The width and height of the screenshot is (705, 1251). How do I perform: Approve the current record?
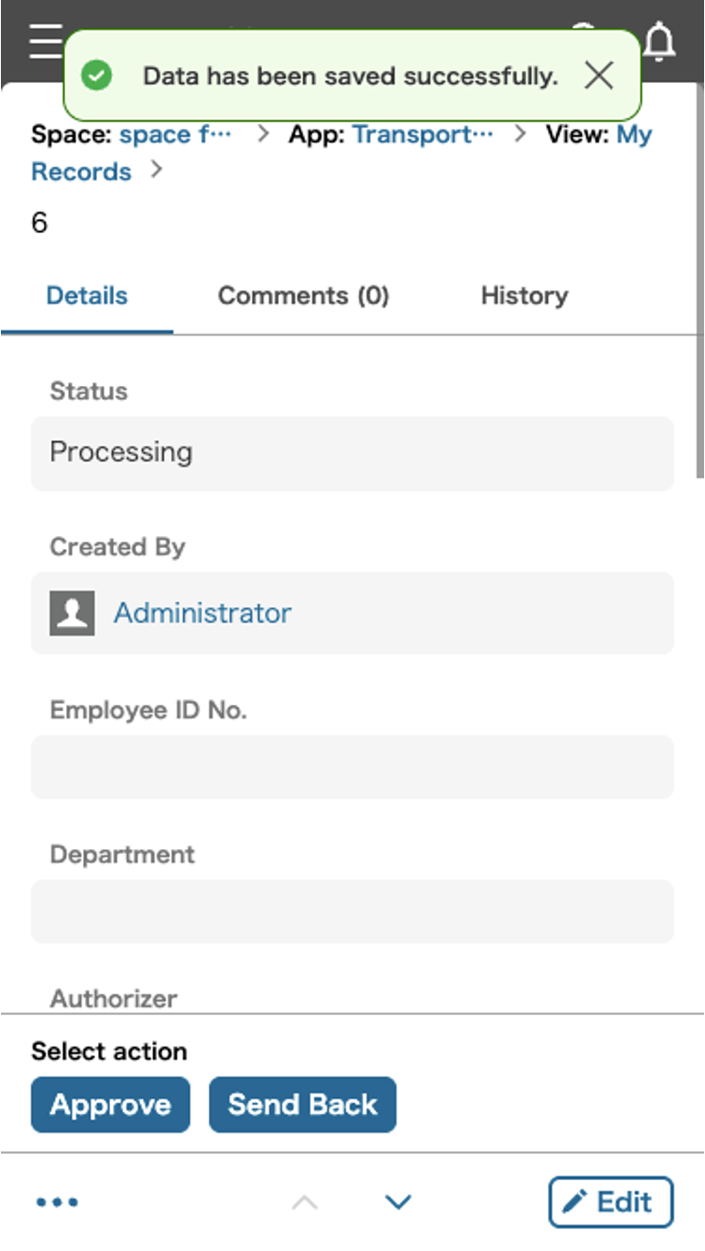110,1105
